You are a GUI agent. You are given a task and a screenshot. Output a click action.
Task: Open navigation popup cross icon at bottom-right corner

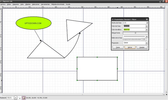tap(167, 94)
